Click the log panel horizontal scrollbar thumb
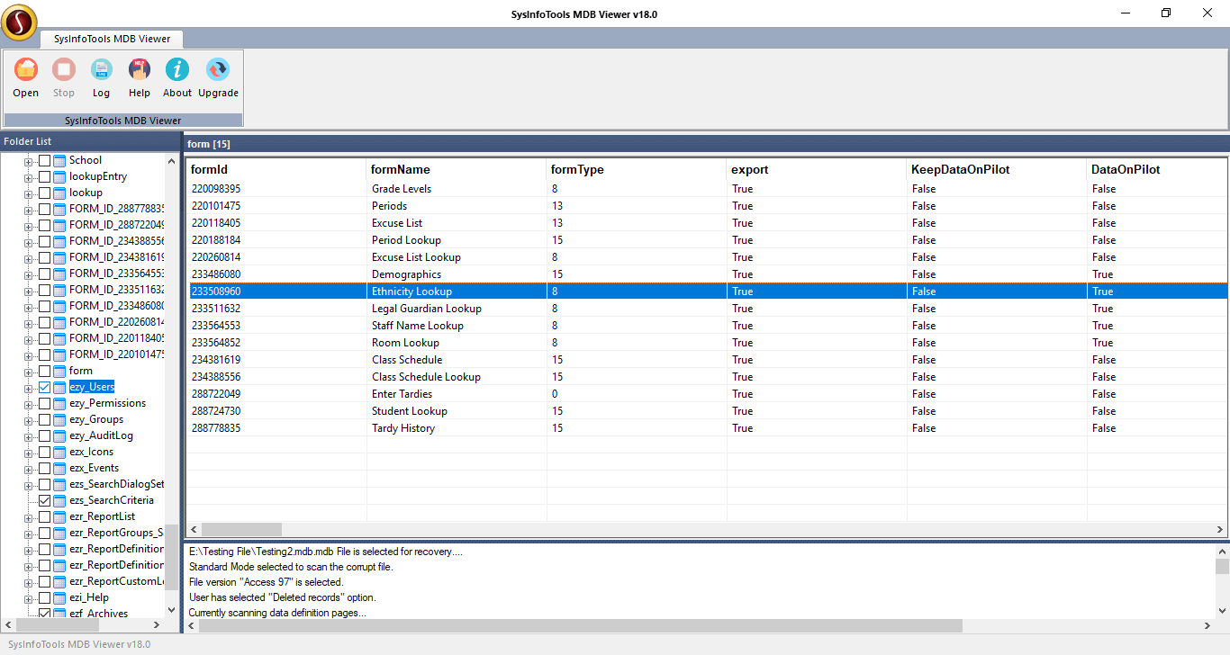This screenshot has width=1230, height=655. [x=581, y=625]
